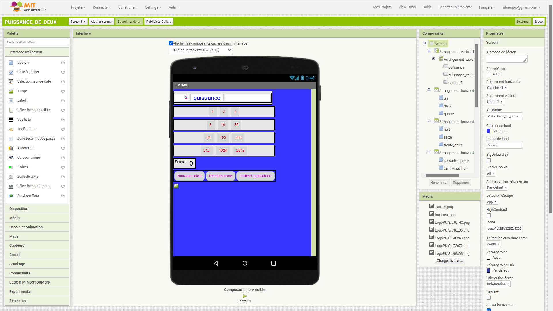Click the Bouton component icon in palette

[x=11, y=62]
